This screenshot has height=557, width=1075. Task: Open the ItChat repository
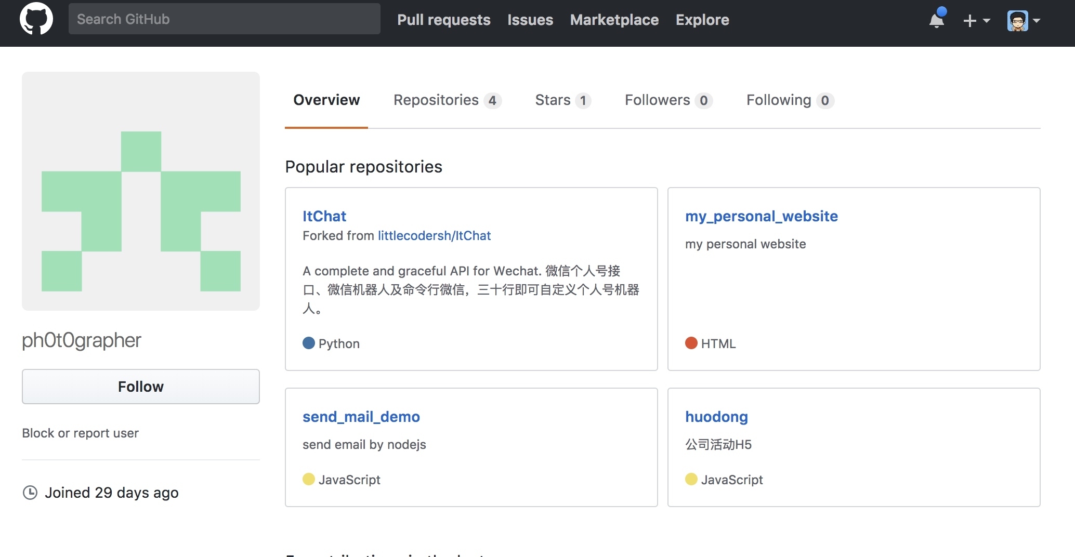tap(324, 216)
